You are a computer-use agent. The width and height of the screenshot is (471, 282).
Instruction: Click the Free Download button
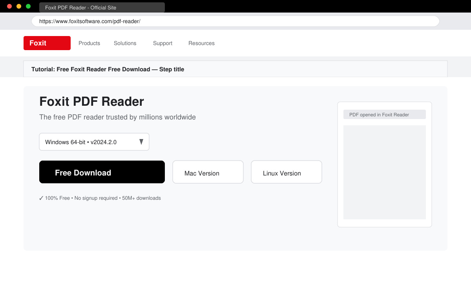pyautogui.click(x=102, y=172)
